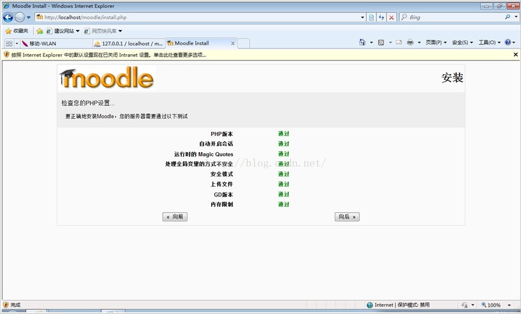
Task: Click the 上传文件 check label
Action: point(222,184)
